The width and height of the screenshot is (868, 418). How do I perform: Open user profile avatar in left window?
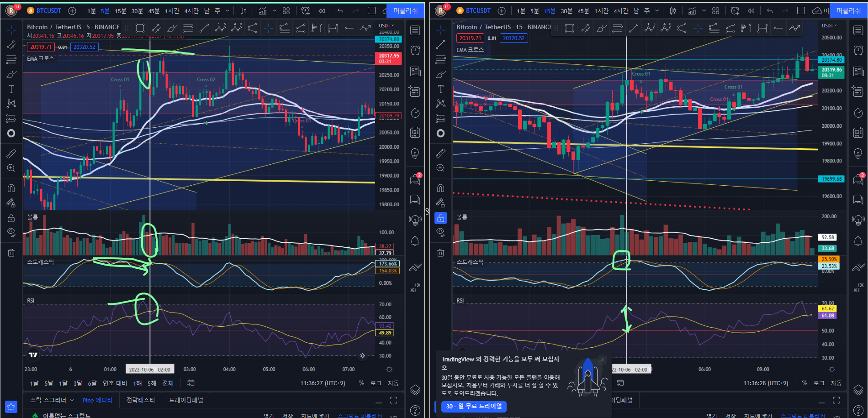click(x=12, y=10)
